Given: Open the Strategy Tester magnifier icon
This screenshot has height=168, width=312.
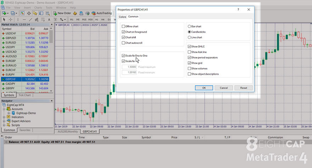Looking at the screenshot, I should coord(48,13).
